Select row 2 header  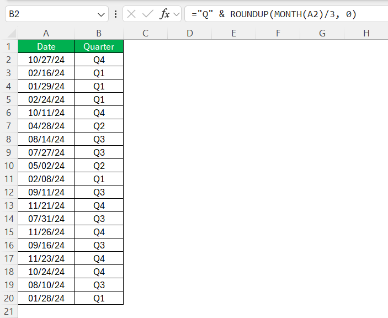(x=9, y=60)
